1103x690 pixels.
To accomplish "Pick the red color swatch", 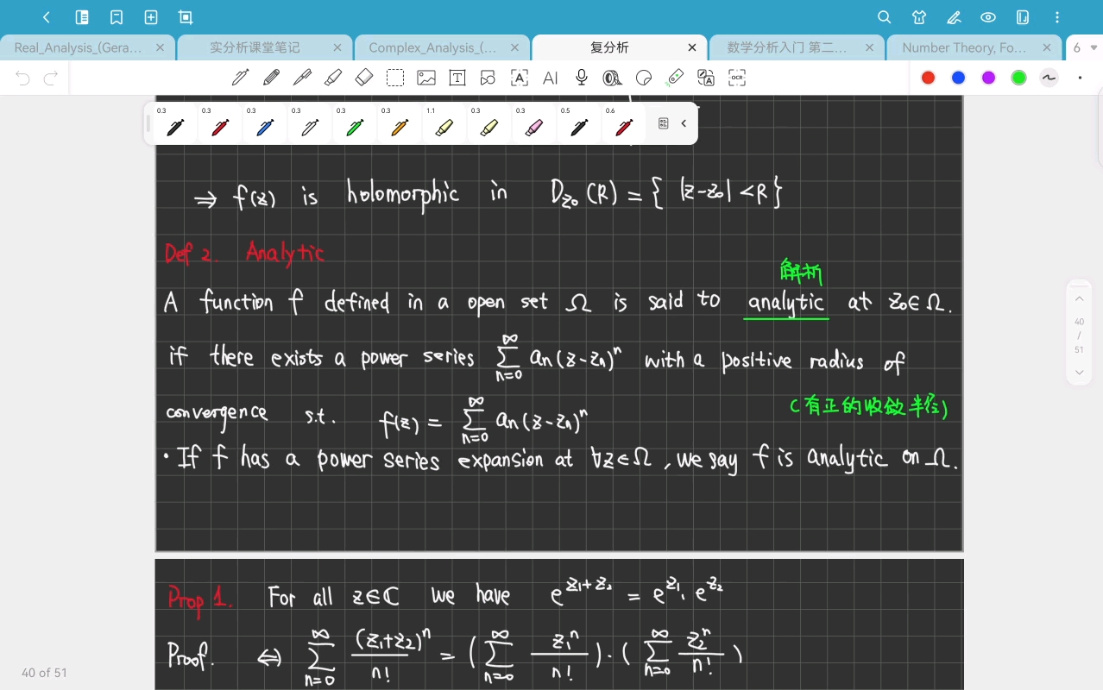I will pos(929,78).
